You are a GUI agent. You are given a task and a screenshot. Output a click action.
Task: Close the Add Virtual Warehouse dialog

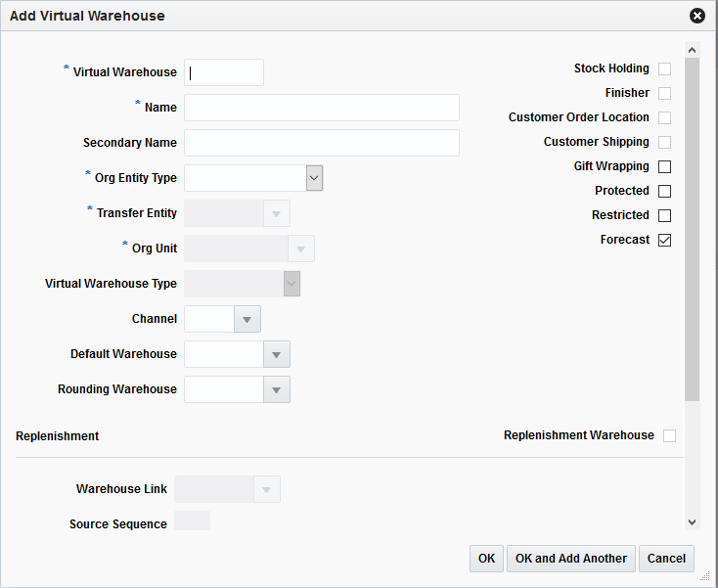(697, 16)
